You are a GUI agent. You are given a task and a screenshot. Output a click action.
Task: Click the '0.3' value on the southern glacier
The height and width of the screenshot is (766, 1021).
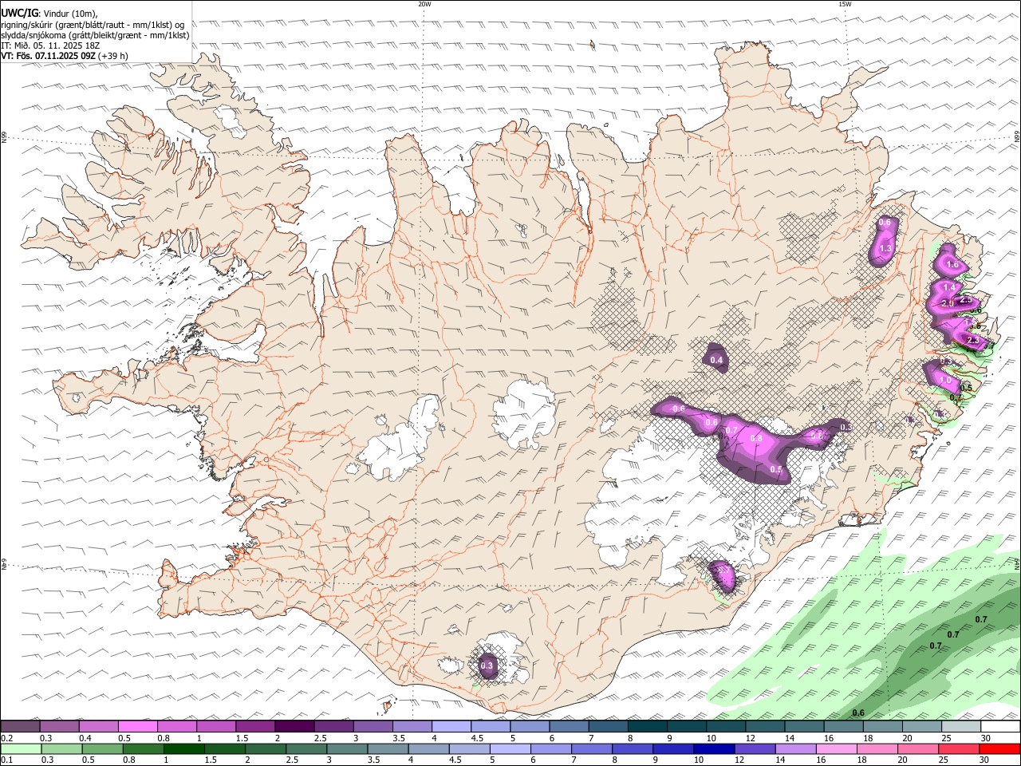pos(487,665)
